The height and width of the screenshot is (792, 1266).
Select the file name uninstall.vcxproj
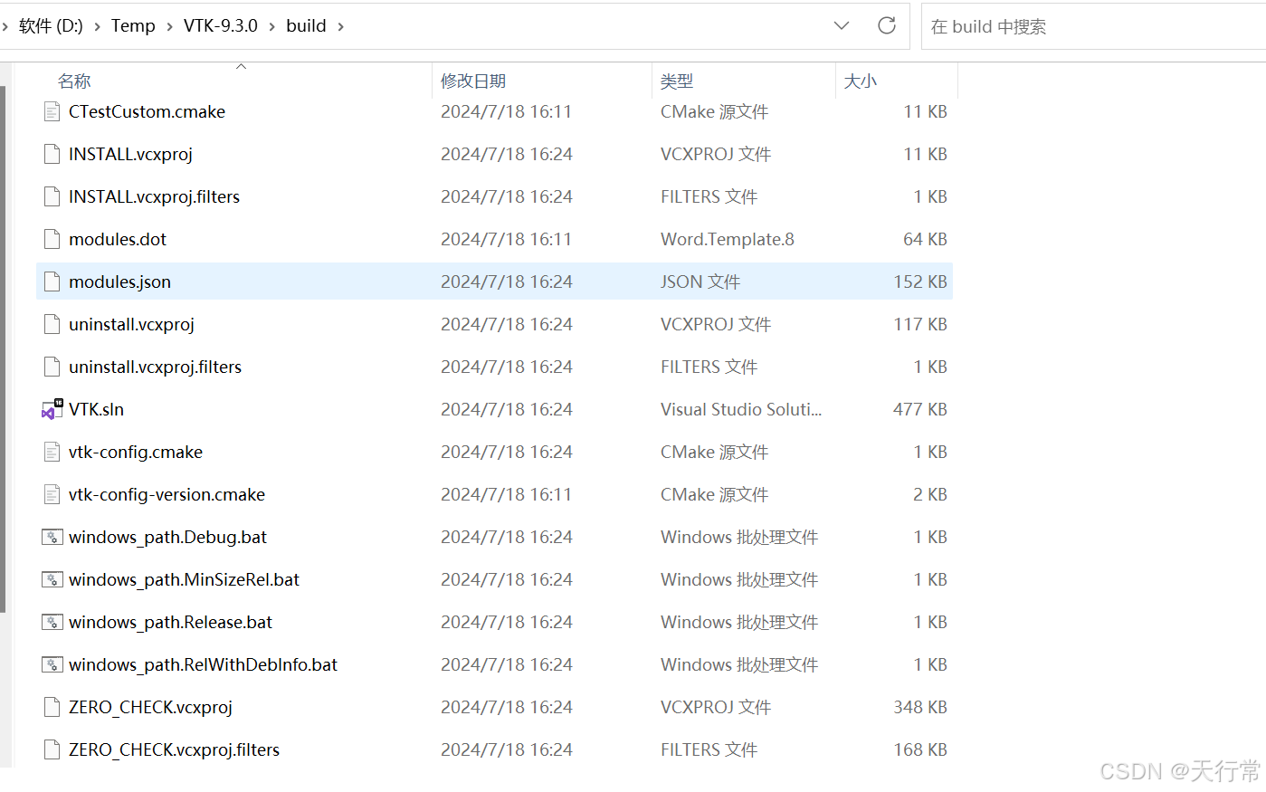point(131,324)
